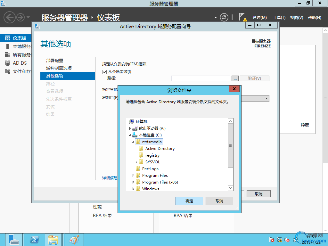Click the path browse (...) button

pos(235,78)
